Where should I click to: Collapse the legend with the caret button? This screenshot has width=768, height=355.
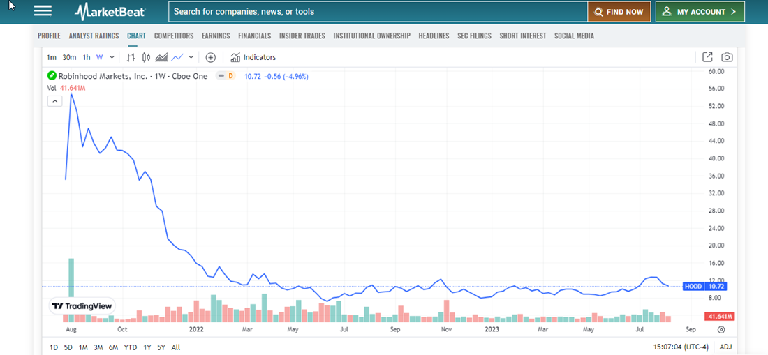54,101
